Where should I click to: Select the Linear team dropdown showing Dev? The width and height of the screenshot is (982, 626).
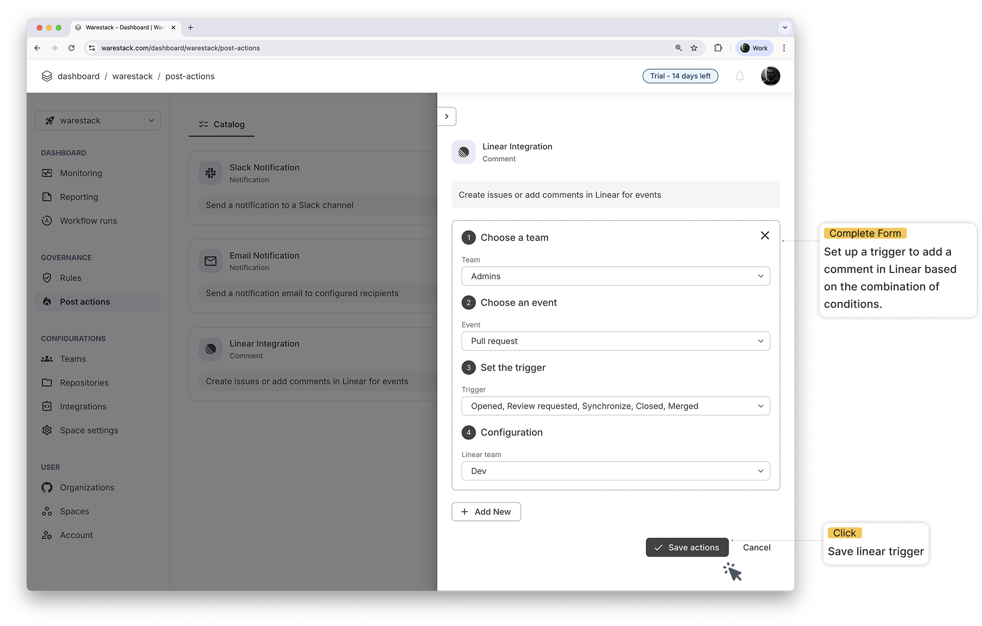click(x=615, y=471)
